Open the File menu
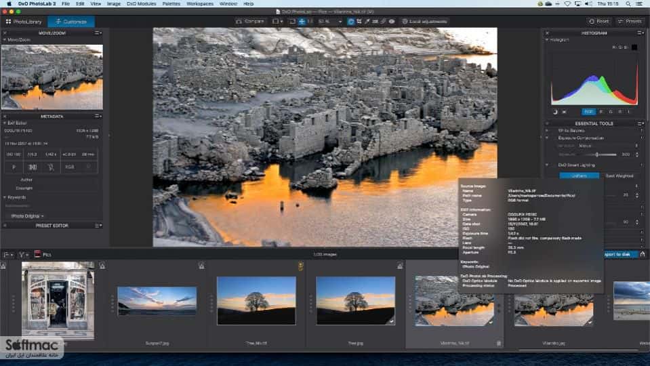The width and height of the screenshot is (650, 366). point(66,3)
